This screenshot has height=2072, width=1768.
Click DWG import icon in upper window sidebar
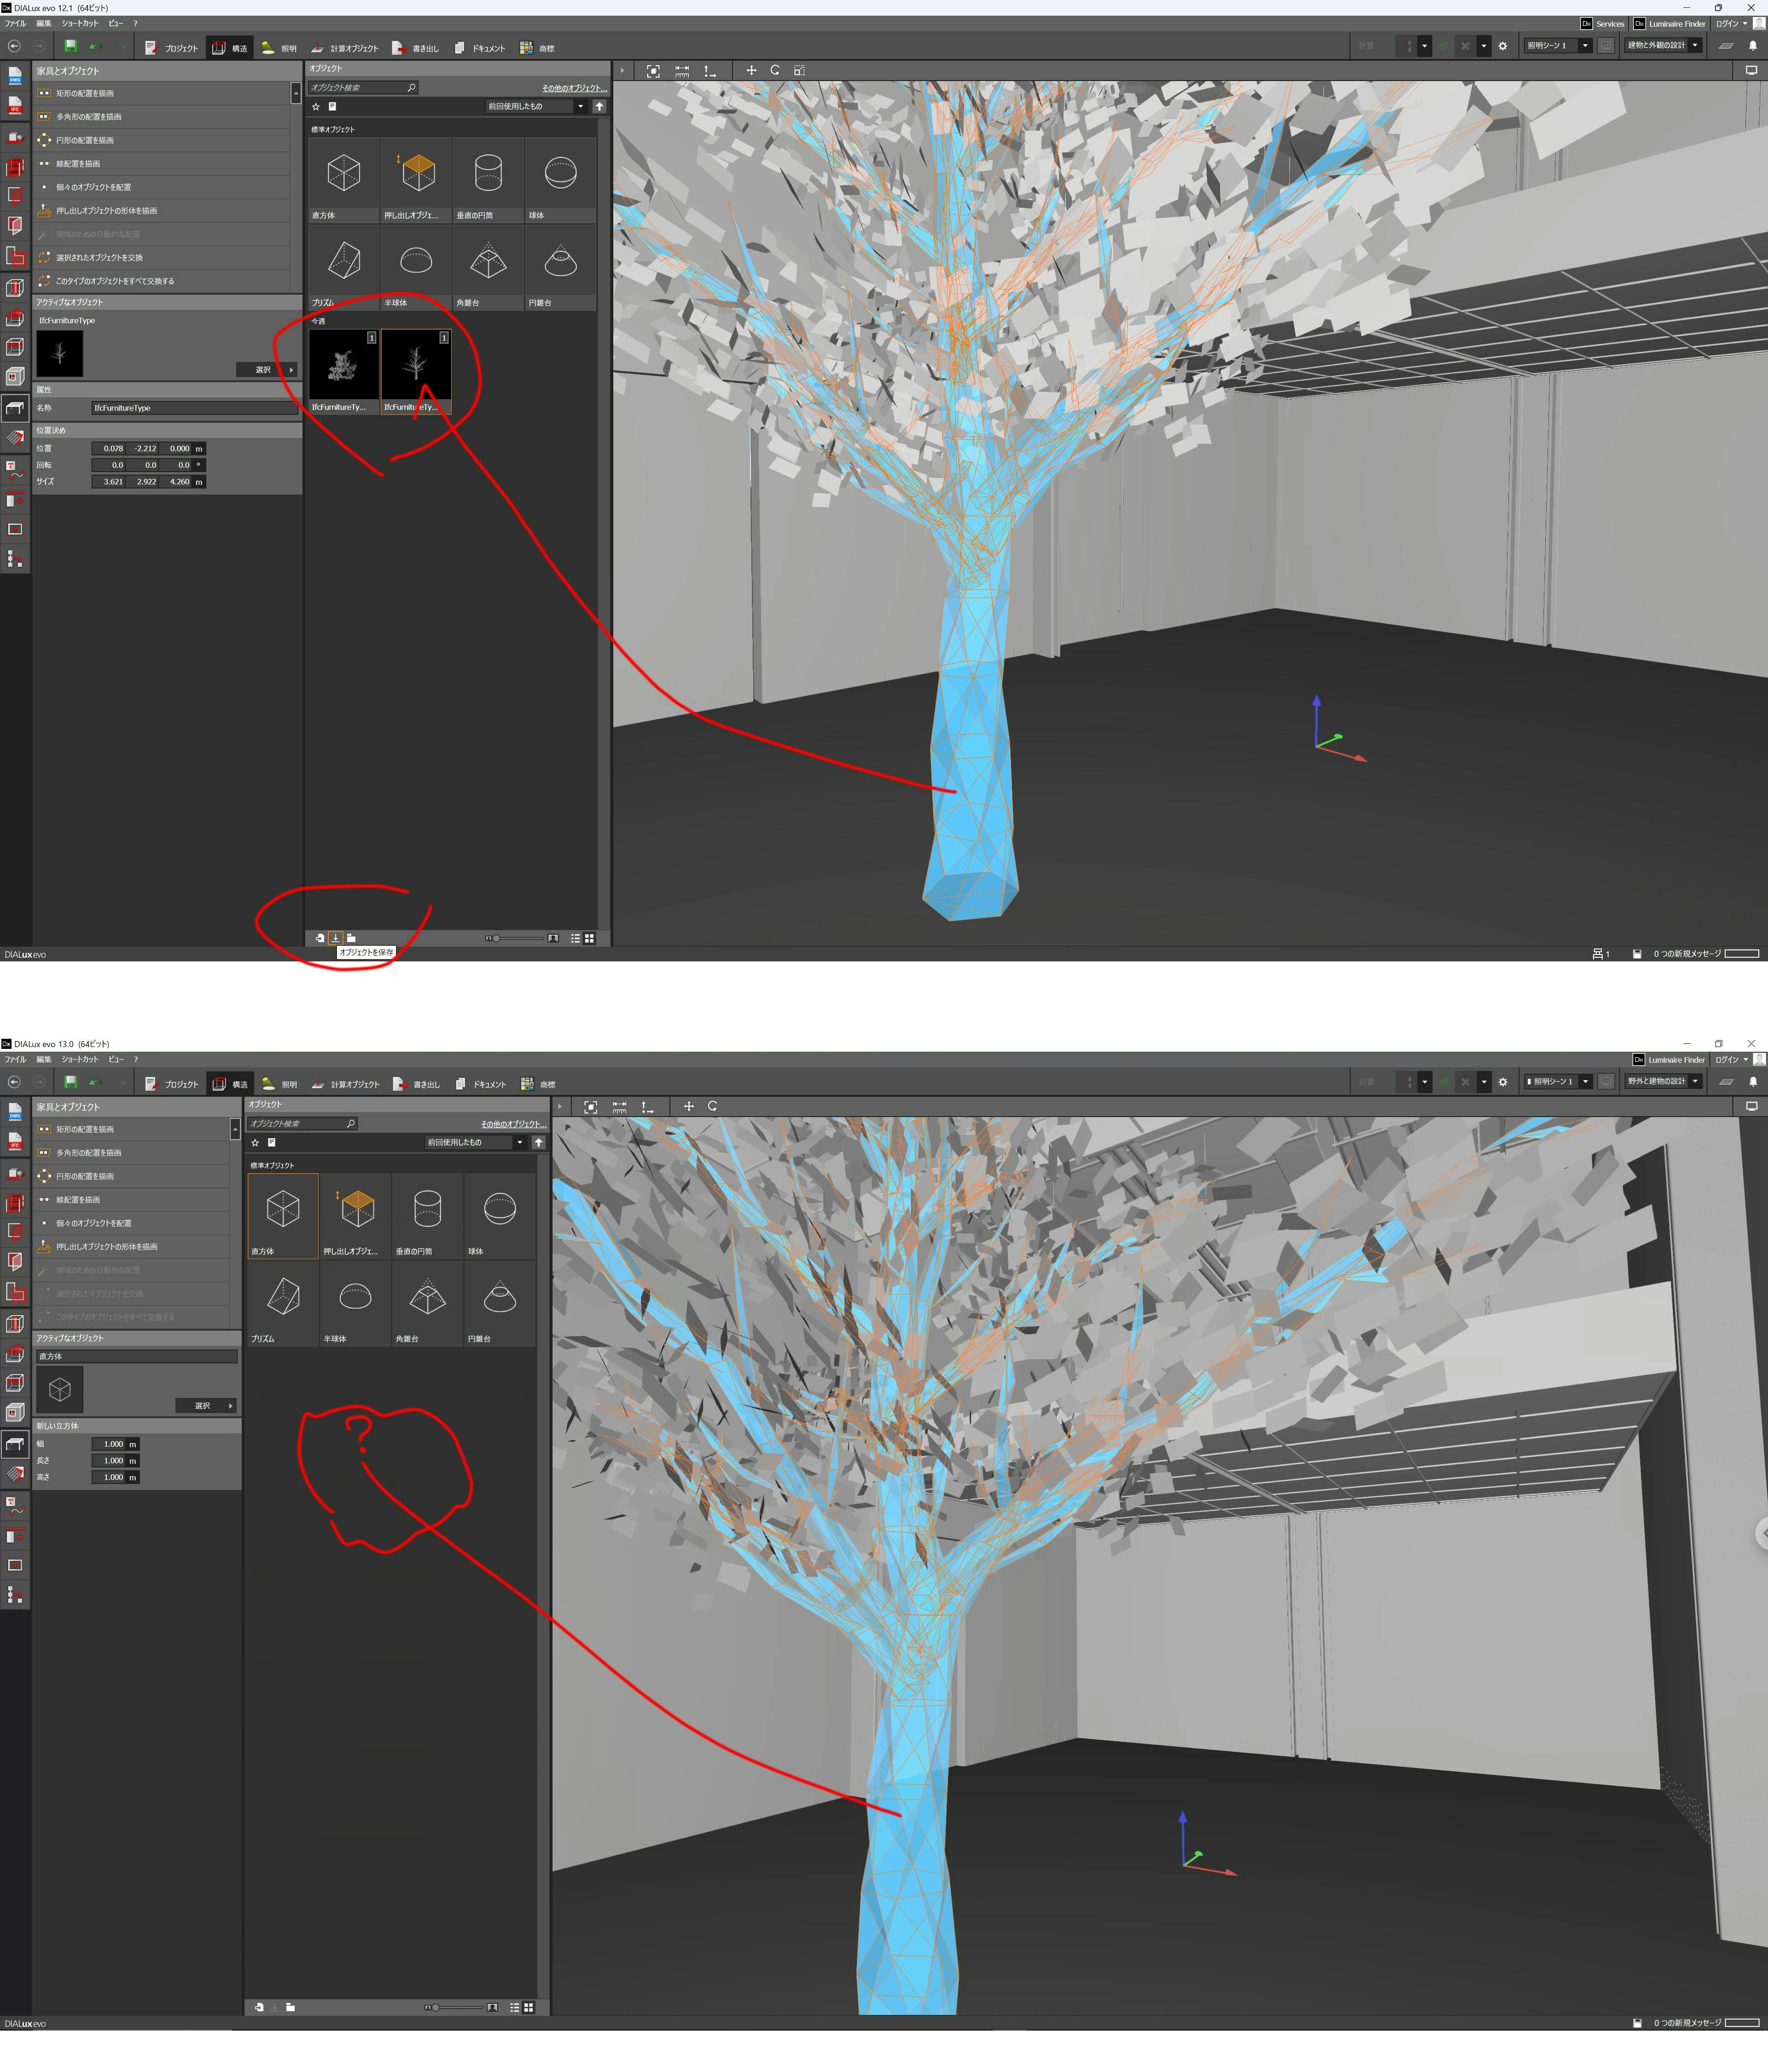(15, 76)
